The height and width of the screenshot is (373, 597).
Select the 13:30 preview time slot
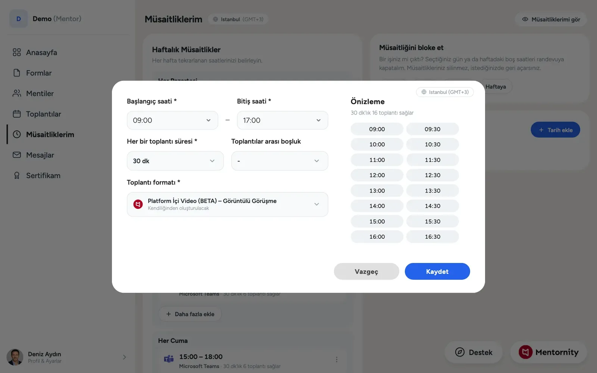[x=432, y=191]
